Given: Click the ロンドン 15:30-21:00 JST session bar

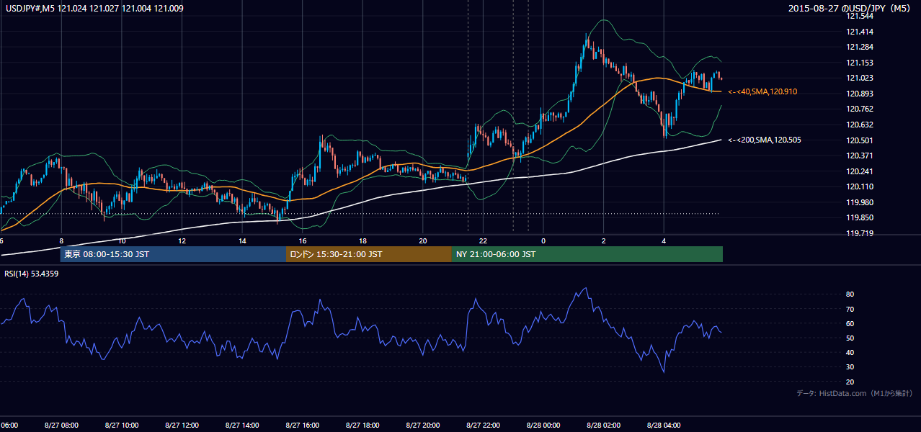Looking at the screenshot, I should 369,254.
